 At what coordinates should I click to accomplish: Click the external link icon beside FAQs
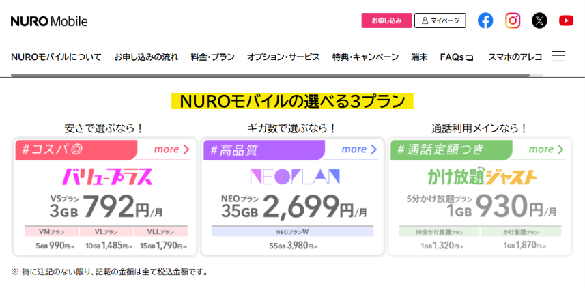pyautogui.click(x=470, y=58)
